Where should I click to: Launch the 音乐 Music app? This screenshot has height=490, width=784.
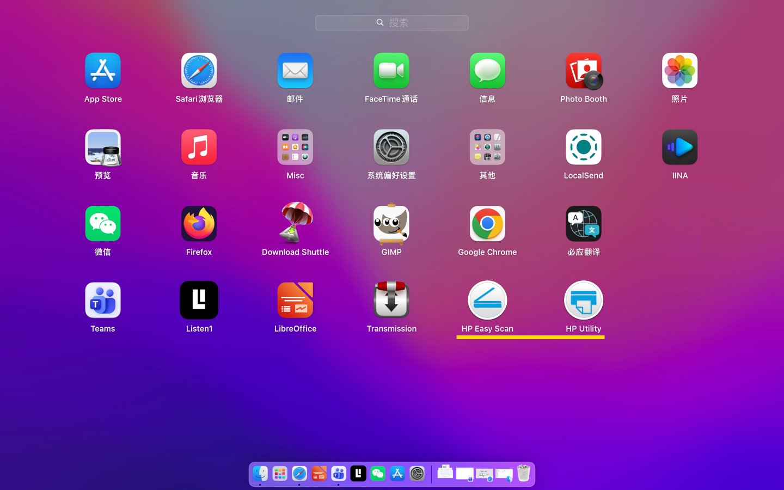[199, 148]
